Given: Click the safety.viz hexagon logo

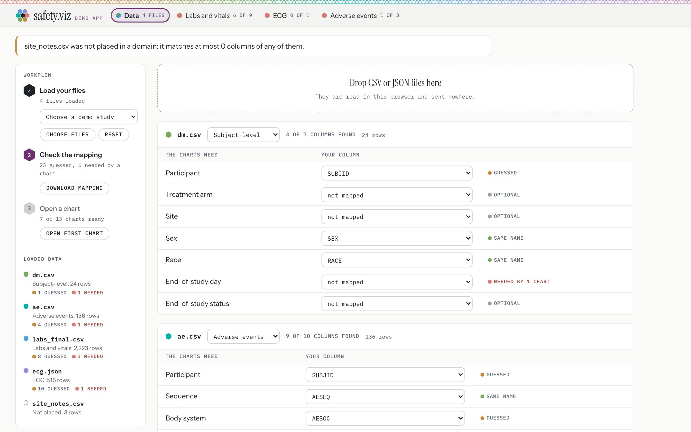Looking at the screenshot, I should (23, 15).
